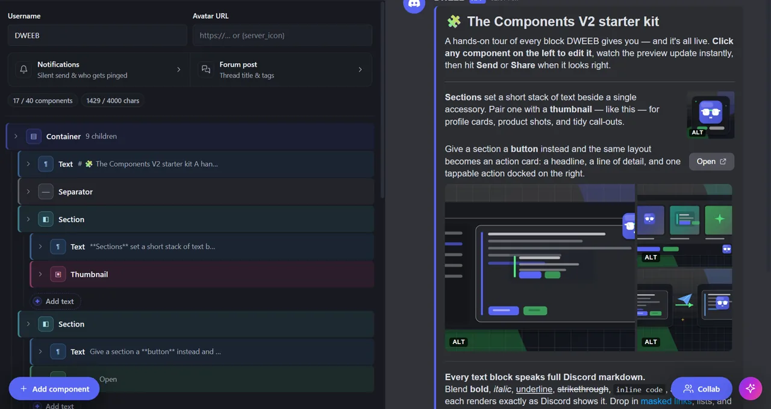Viewport: 771px width, 409px height.
Task: Click the Open link button in preview
Action: (x=711, y=161)
